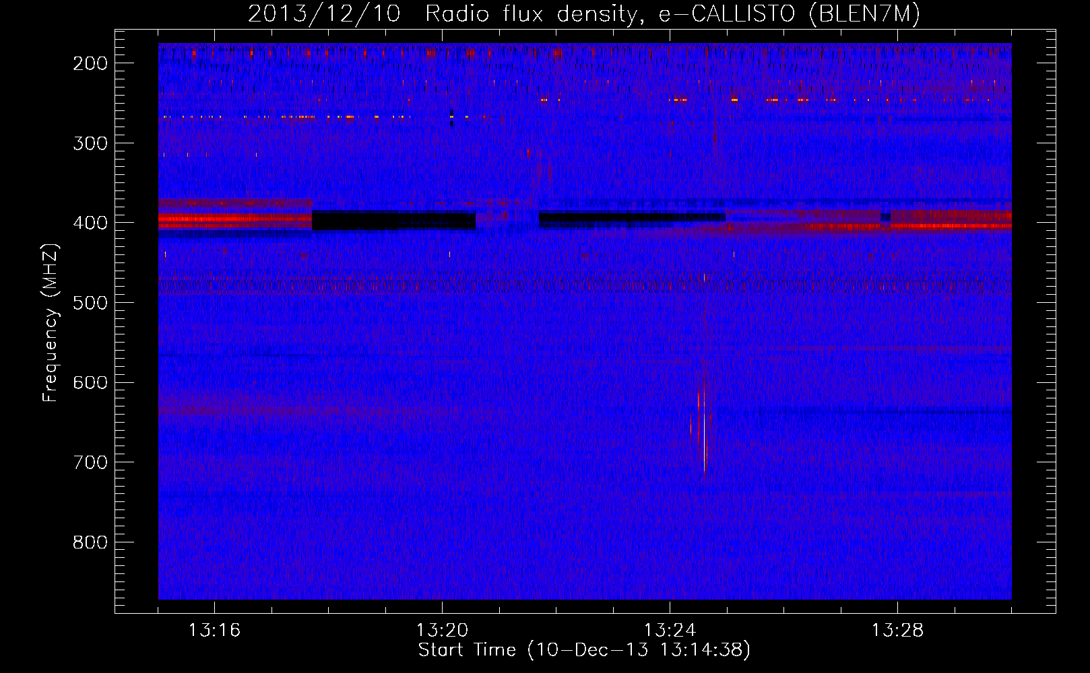
Task: Click the 200 frequency tick label
Action: point(90,63)
